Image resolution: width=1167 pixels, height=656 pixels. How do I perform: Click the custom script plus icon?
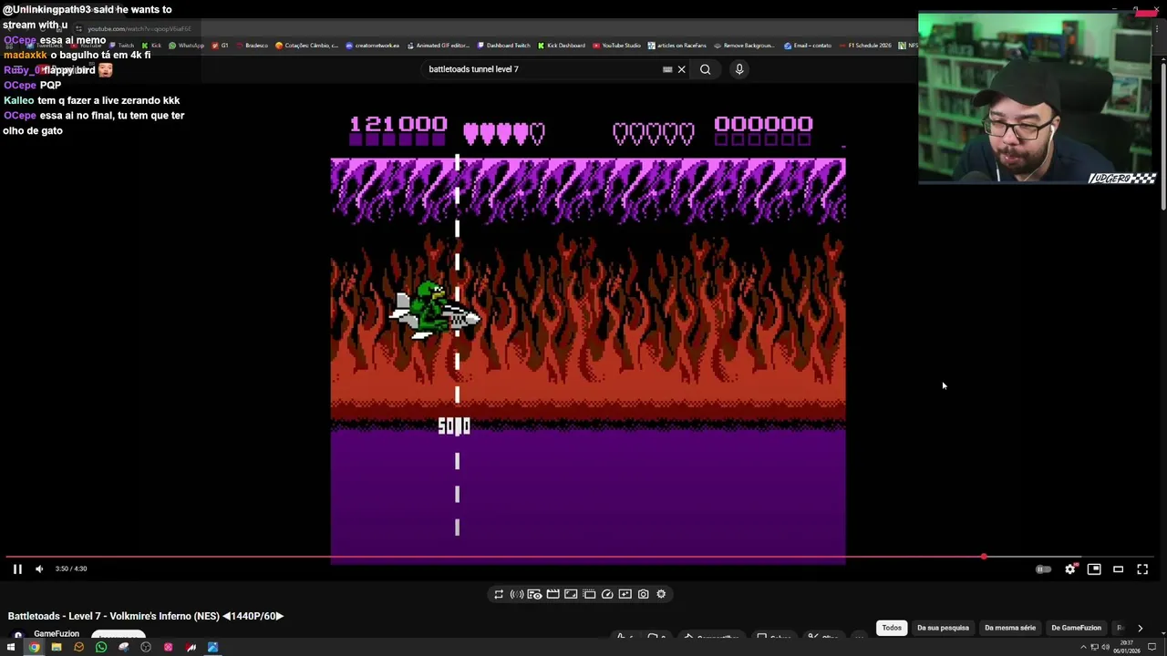[625, 594]
